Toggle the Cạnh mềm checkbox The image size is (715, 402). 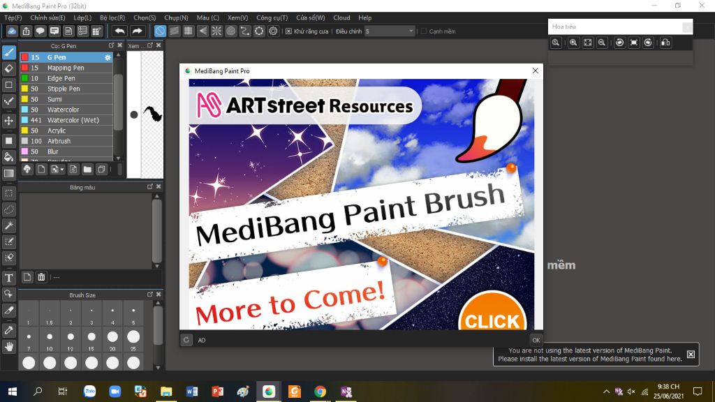pos(424,31)
